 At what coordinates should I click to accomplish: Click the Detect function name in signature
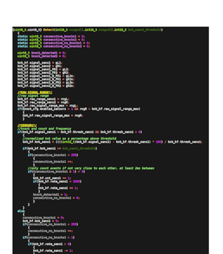point(49,30)
